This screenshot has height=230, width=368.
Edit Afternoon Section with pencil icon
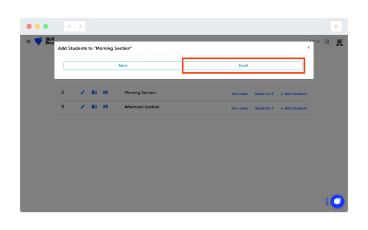point(82,107)
